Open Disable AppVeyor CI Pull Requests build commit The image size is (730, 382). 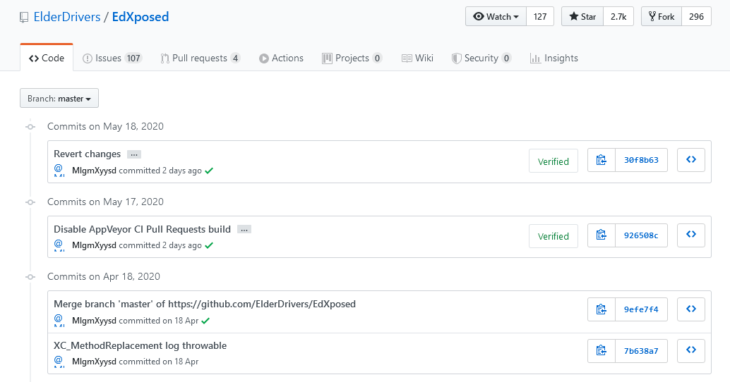(142, 229)
